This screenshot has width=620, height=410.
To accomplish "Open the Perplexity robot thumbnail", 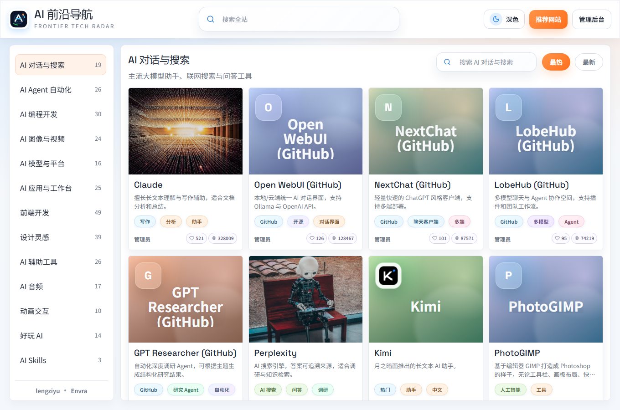I will (x=305, y=299).
